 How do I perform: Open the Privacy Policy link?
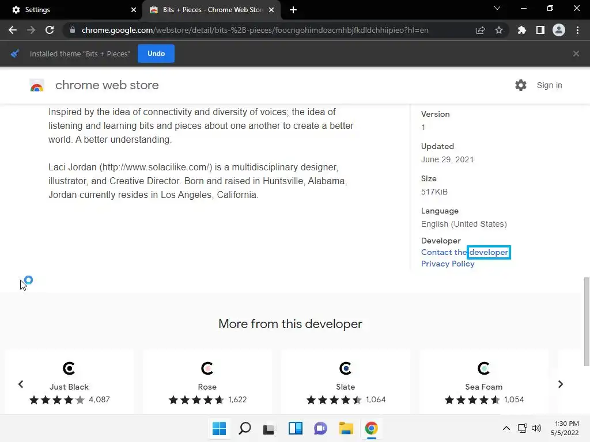[448, 264]
